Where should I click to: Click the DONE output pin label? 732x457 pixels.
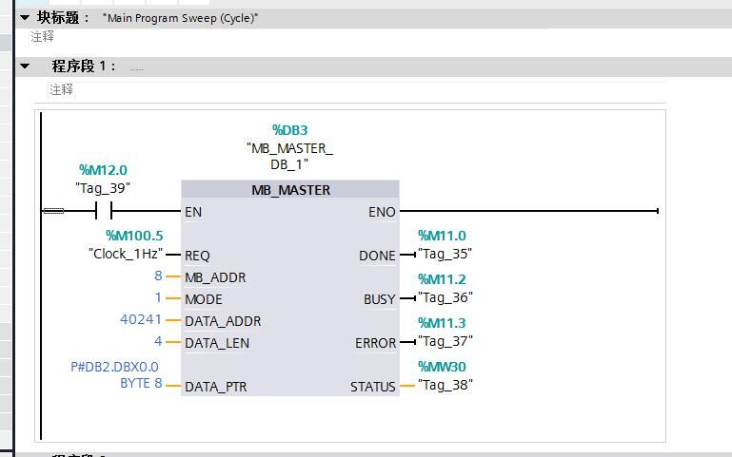click(x=377, y=256)
